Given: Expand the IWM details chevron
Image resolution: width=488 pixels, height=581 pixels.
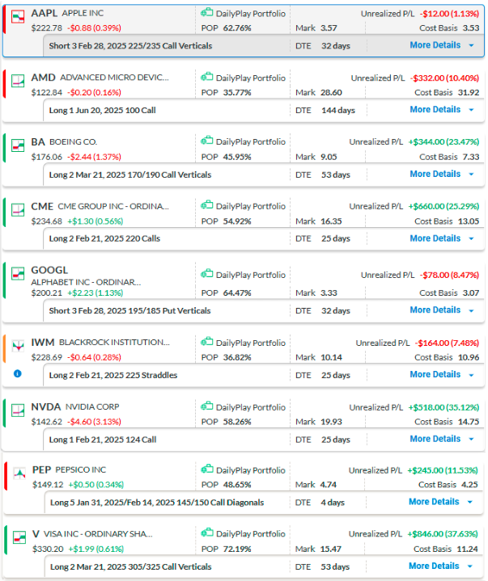Looking at the screenshot, I should 472,375.
